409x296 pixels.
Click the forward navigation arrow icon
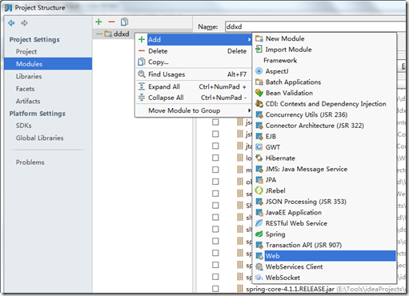pyautogui.click(x=24, y=23)
